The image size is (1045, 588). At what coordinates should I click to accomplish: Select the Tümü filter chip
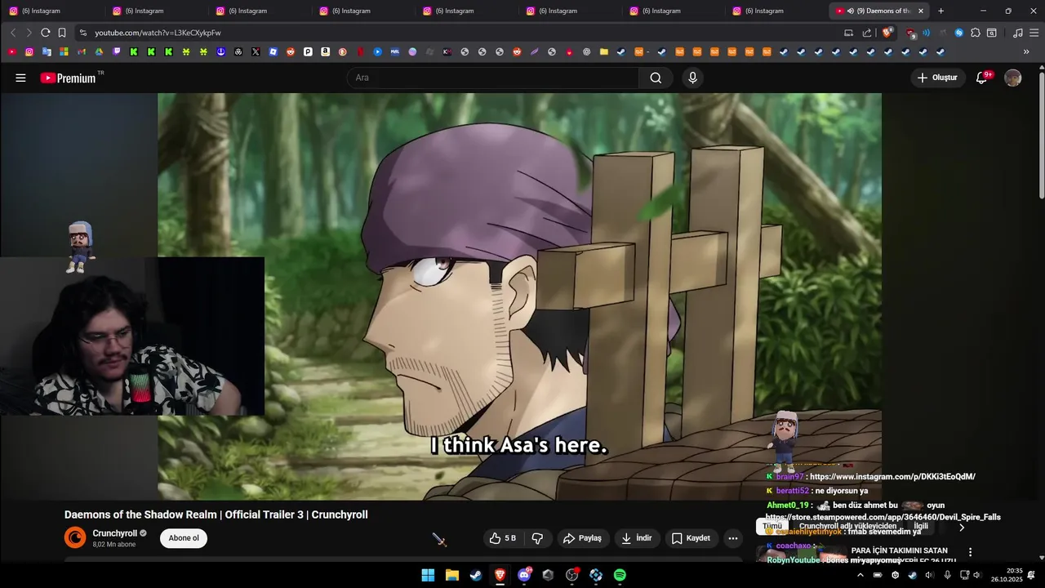(772, 527)
